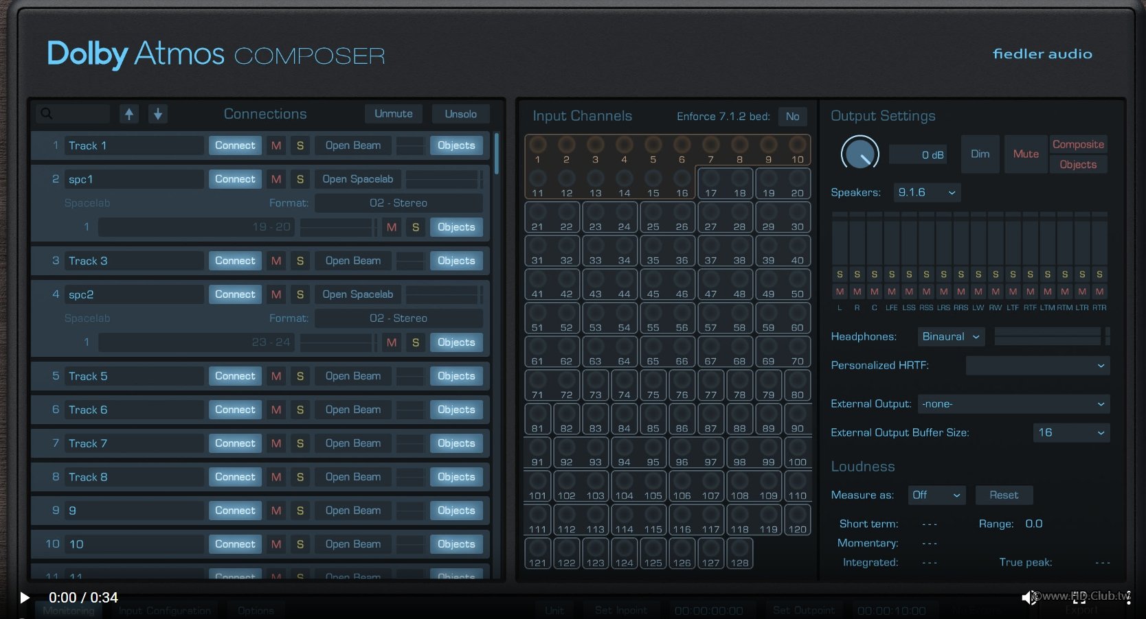
Task: Click the Set Outpoint button
Action: (804, 611)
